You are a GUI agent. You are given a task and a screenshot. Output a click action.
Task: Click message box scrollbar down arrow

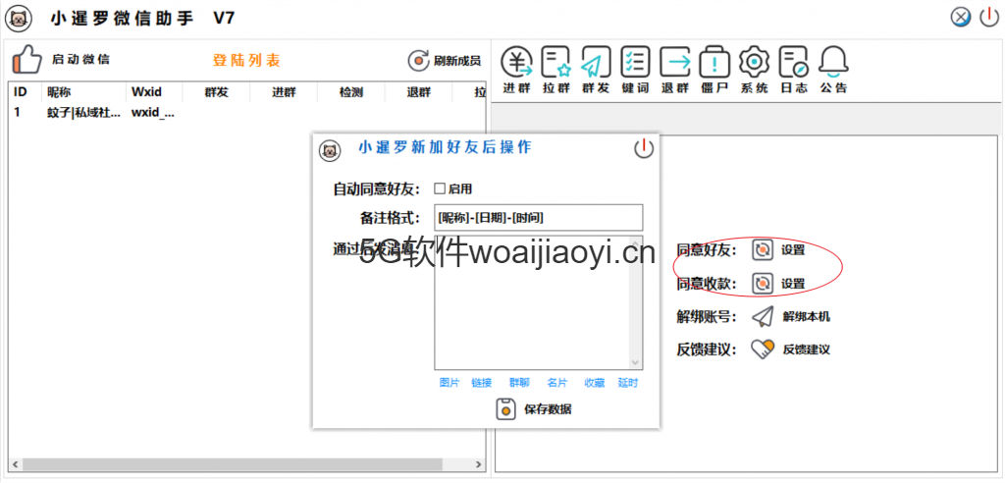(636, 362)
